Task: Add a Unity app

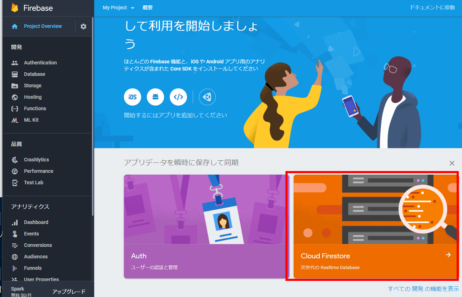Action: [x=207, y=97]
